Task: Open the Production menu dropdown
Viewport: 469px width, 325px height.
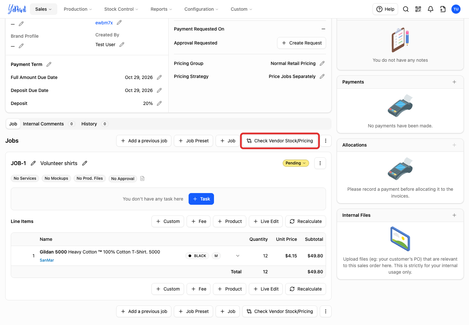Action: coord(78,9)
